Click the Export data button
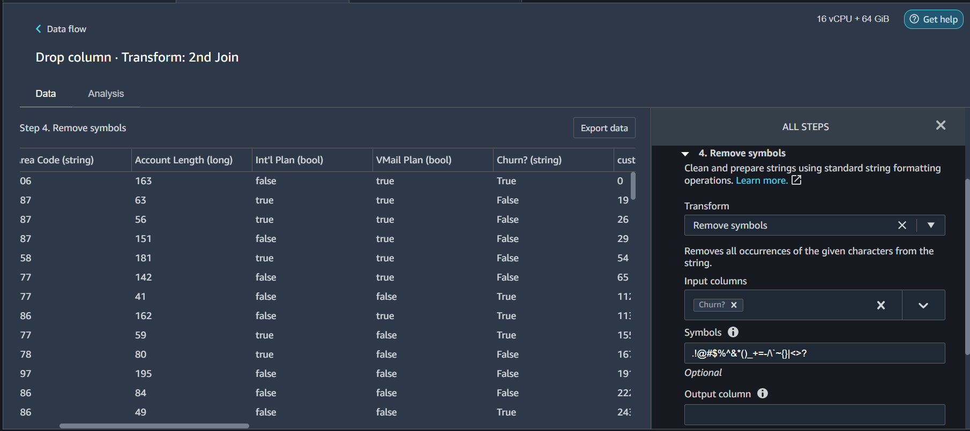The image size is (970, 431). [604, 128]
